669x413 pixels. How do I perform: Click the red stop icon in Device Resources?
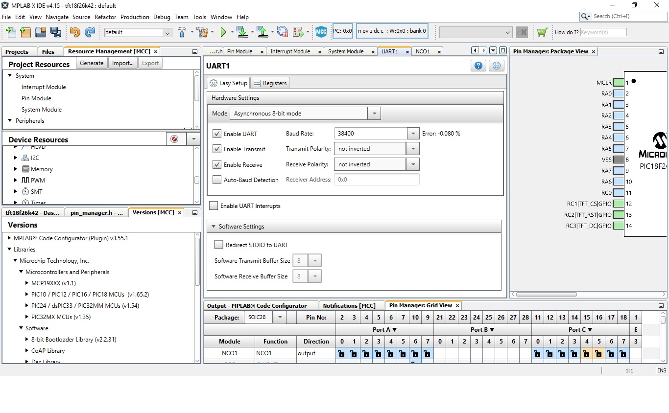tap(174, 139)
